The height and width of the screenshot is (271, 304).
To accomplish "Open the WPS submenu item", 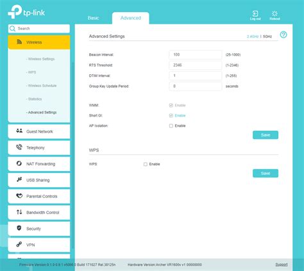I will [x=31, y=72].
